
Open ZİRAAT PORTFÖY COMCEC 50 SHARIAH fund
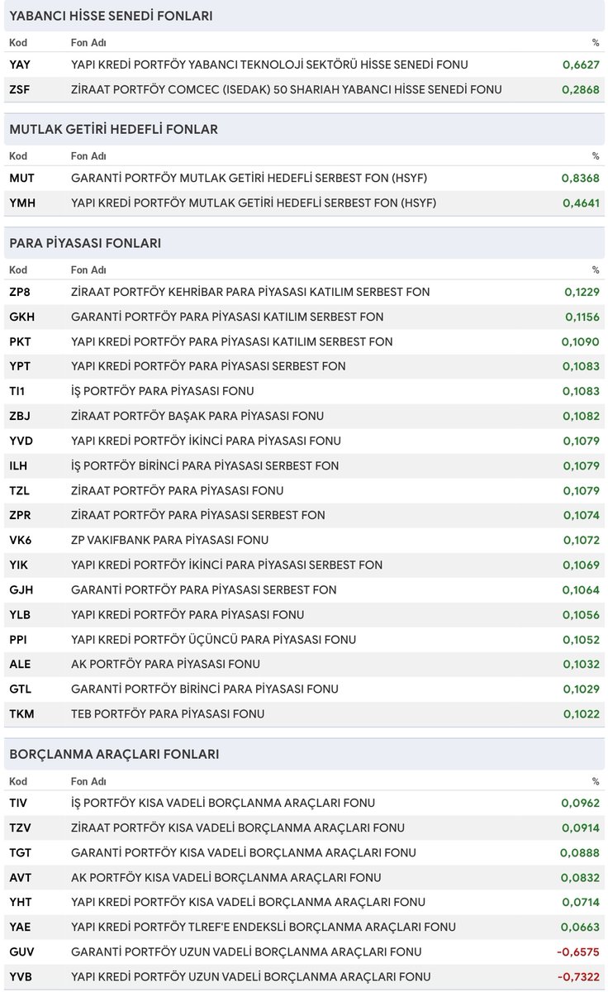287,89
